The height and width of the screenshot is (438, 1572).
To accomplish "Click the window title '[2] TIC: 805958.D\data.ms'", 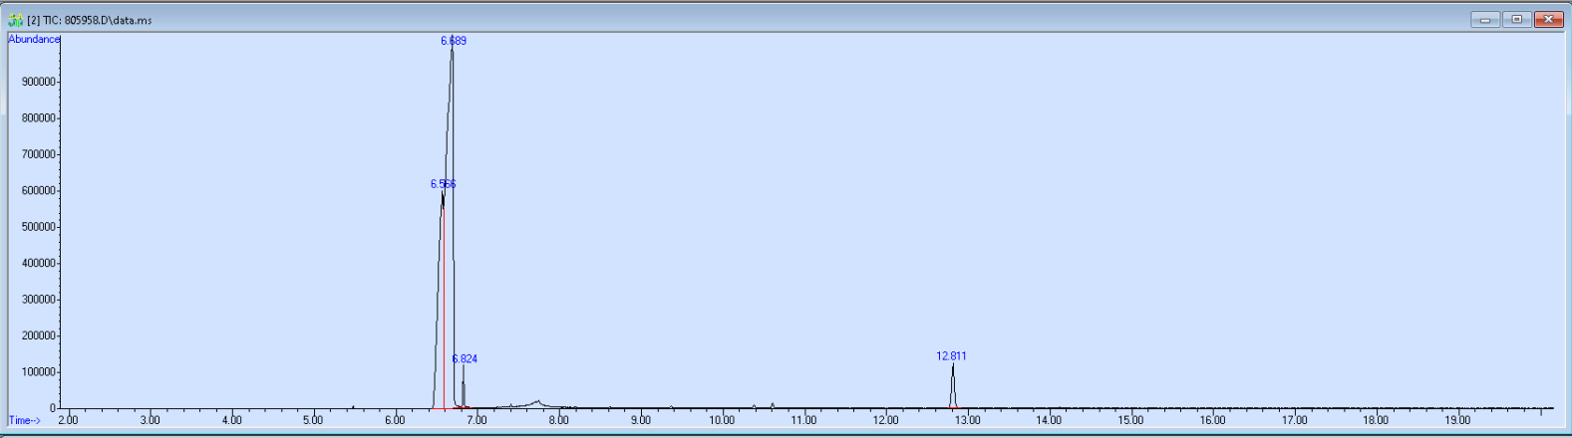I will (90, 20).
